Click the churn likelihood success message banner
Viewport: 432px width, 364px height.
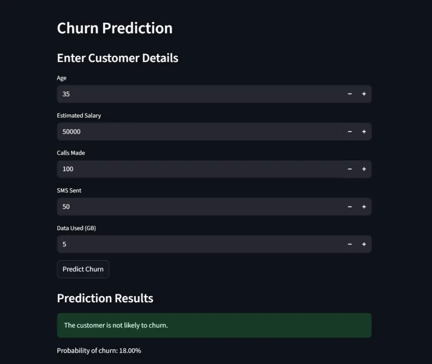214,325
